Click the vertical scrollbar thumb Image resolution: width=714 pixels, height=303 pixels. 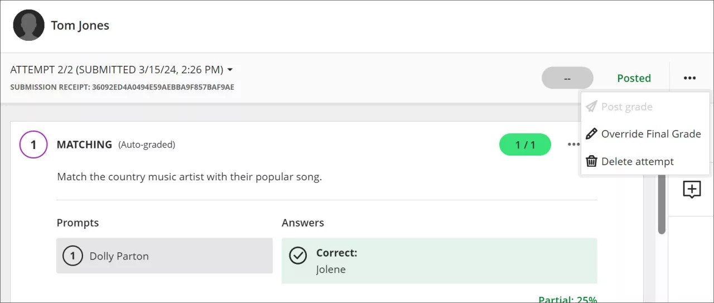tap(662, 204)
